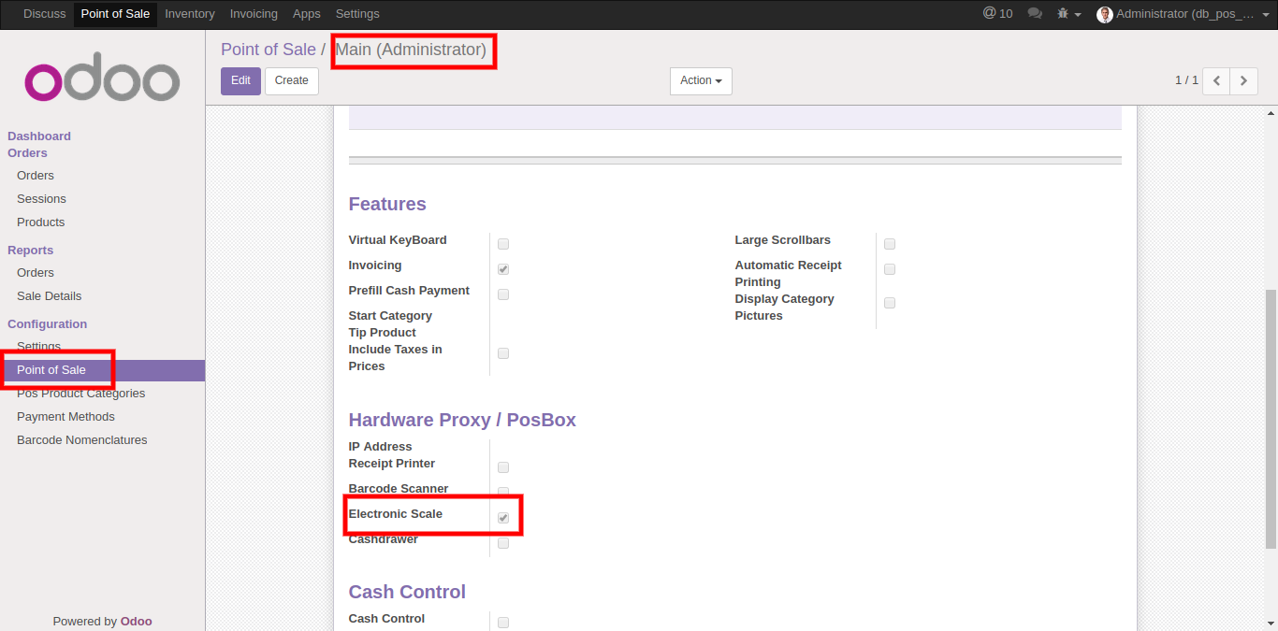Open Barcode Nomenclatures in the sidebar
Screen dimensions: 1278x631
[x=82, y=440]
